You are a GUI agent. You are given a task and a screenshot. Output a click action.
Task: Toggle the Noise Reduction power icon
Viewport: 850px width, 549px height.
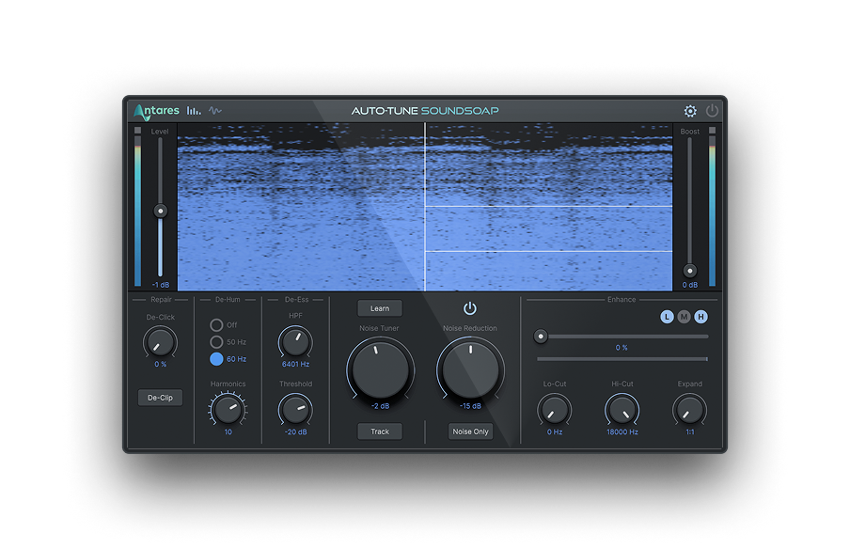[470, 307]
